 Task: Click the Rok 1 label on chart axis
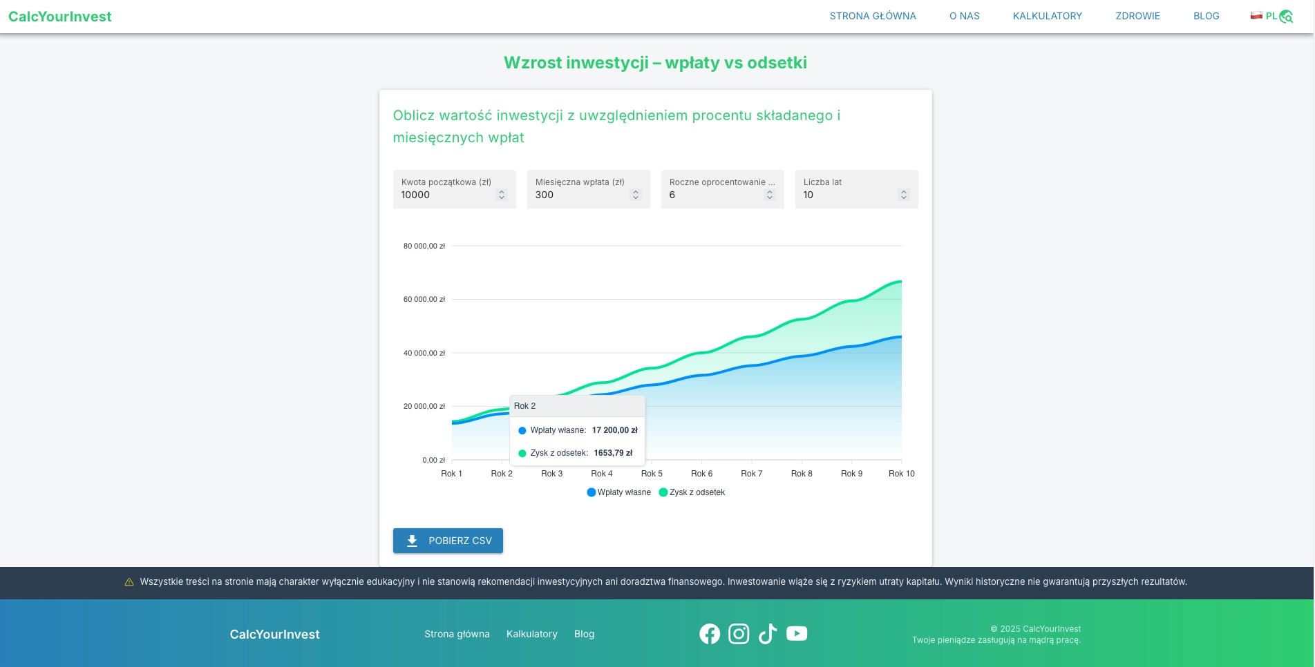point(451,474)
